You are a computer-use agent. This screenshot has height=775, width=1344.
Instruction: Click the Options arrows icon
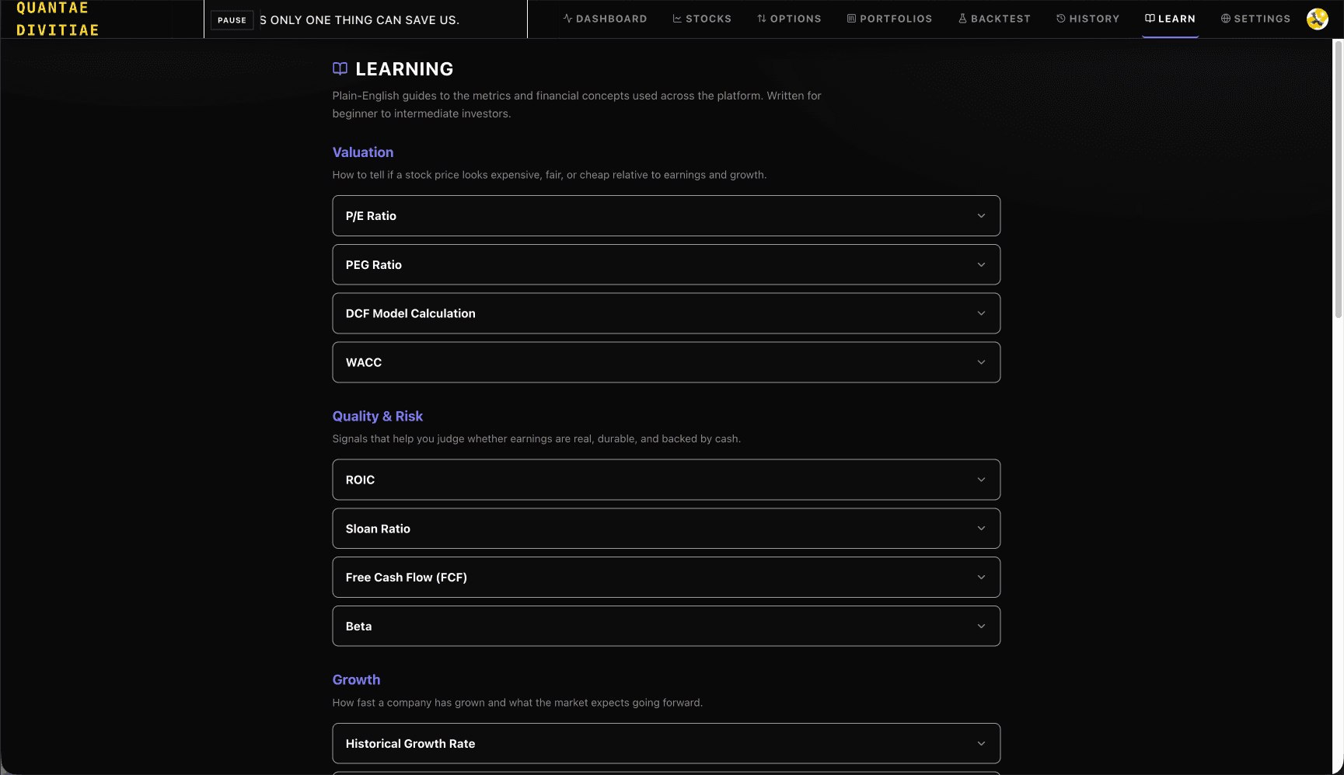click(762, 19)
